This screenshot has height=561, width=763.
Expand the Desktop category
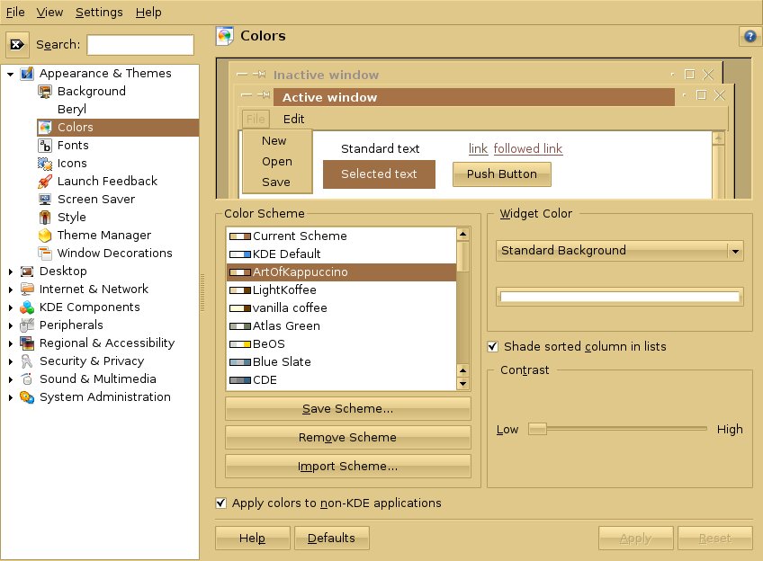pos(10,272)
